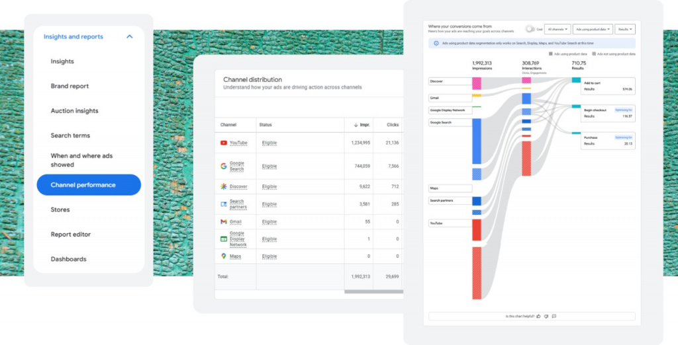Viewport: 678px width, 345px height.
Task: Select the Gmail label in Sankey chart
Action: tap(450, 98)
